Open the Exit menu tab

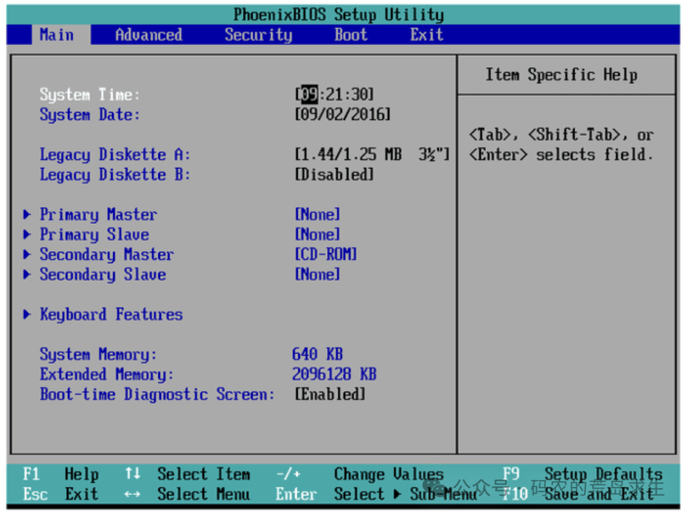427,34
